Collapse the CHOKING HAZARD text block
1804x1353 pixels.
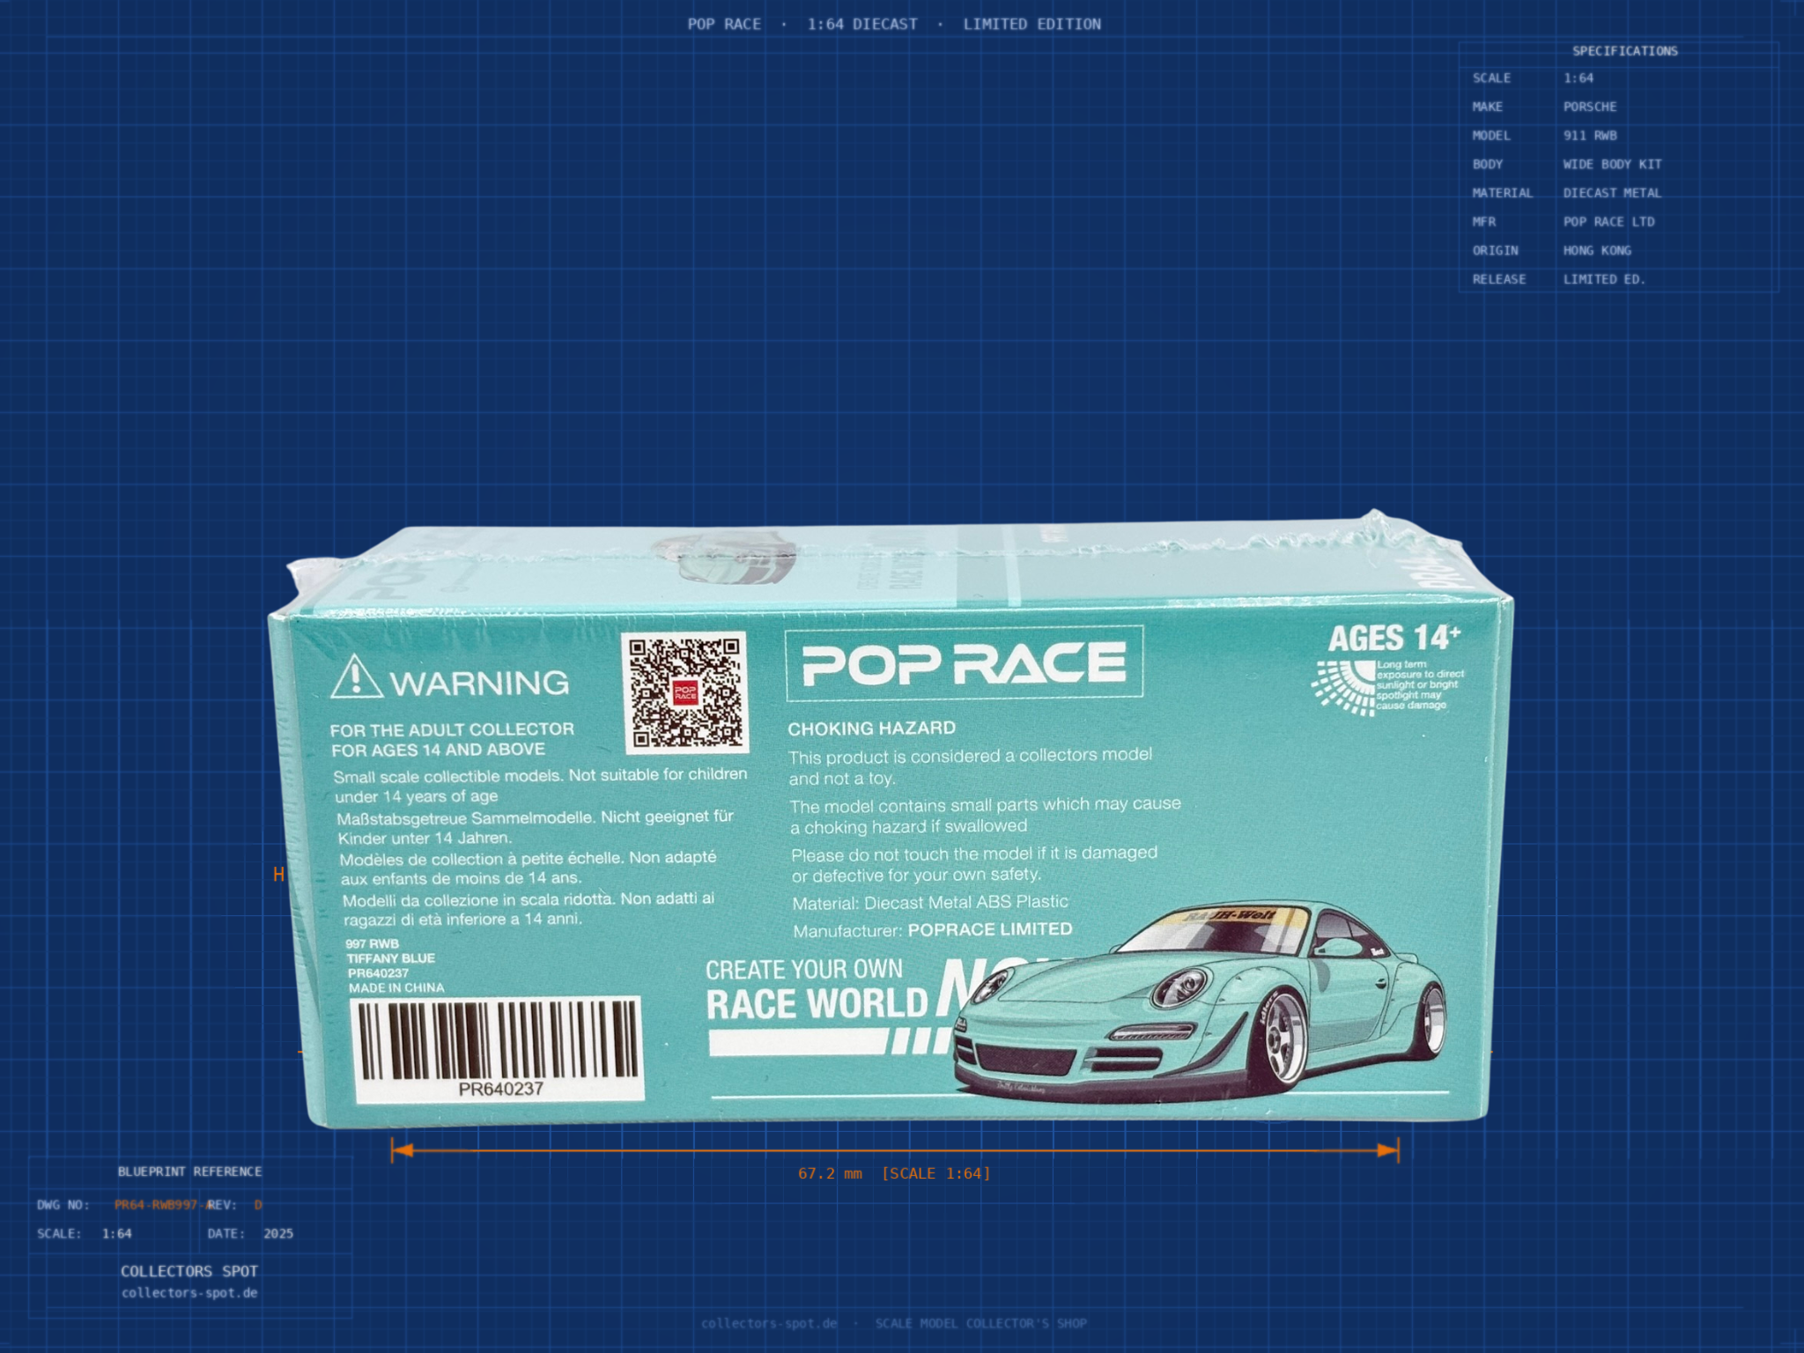(873, 728)
